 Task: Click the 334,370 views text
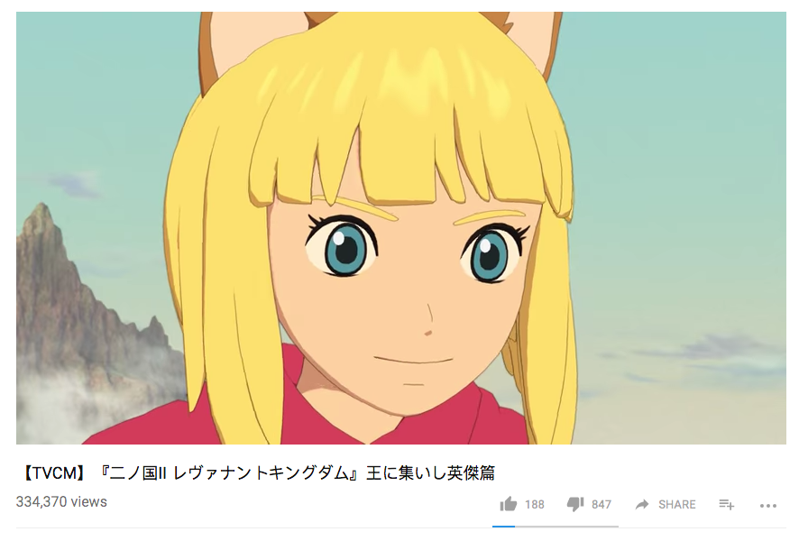[61, 501]
